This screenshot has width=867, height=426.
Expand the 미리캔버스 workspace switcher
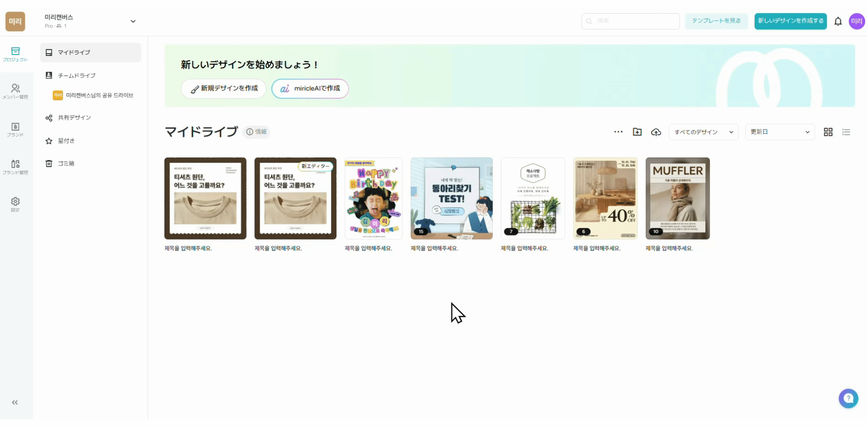pos(133,21)
